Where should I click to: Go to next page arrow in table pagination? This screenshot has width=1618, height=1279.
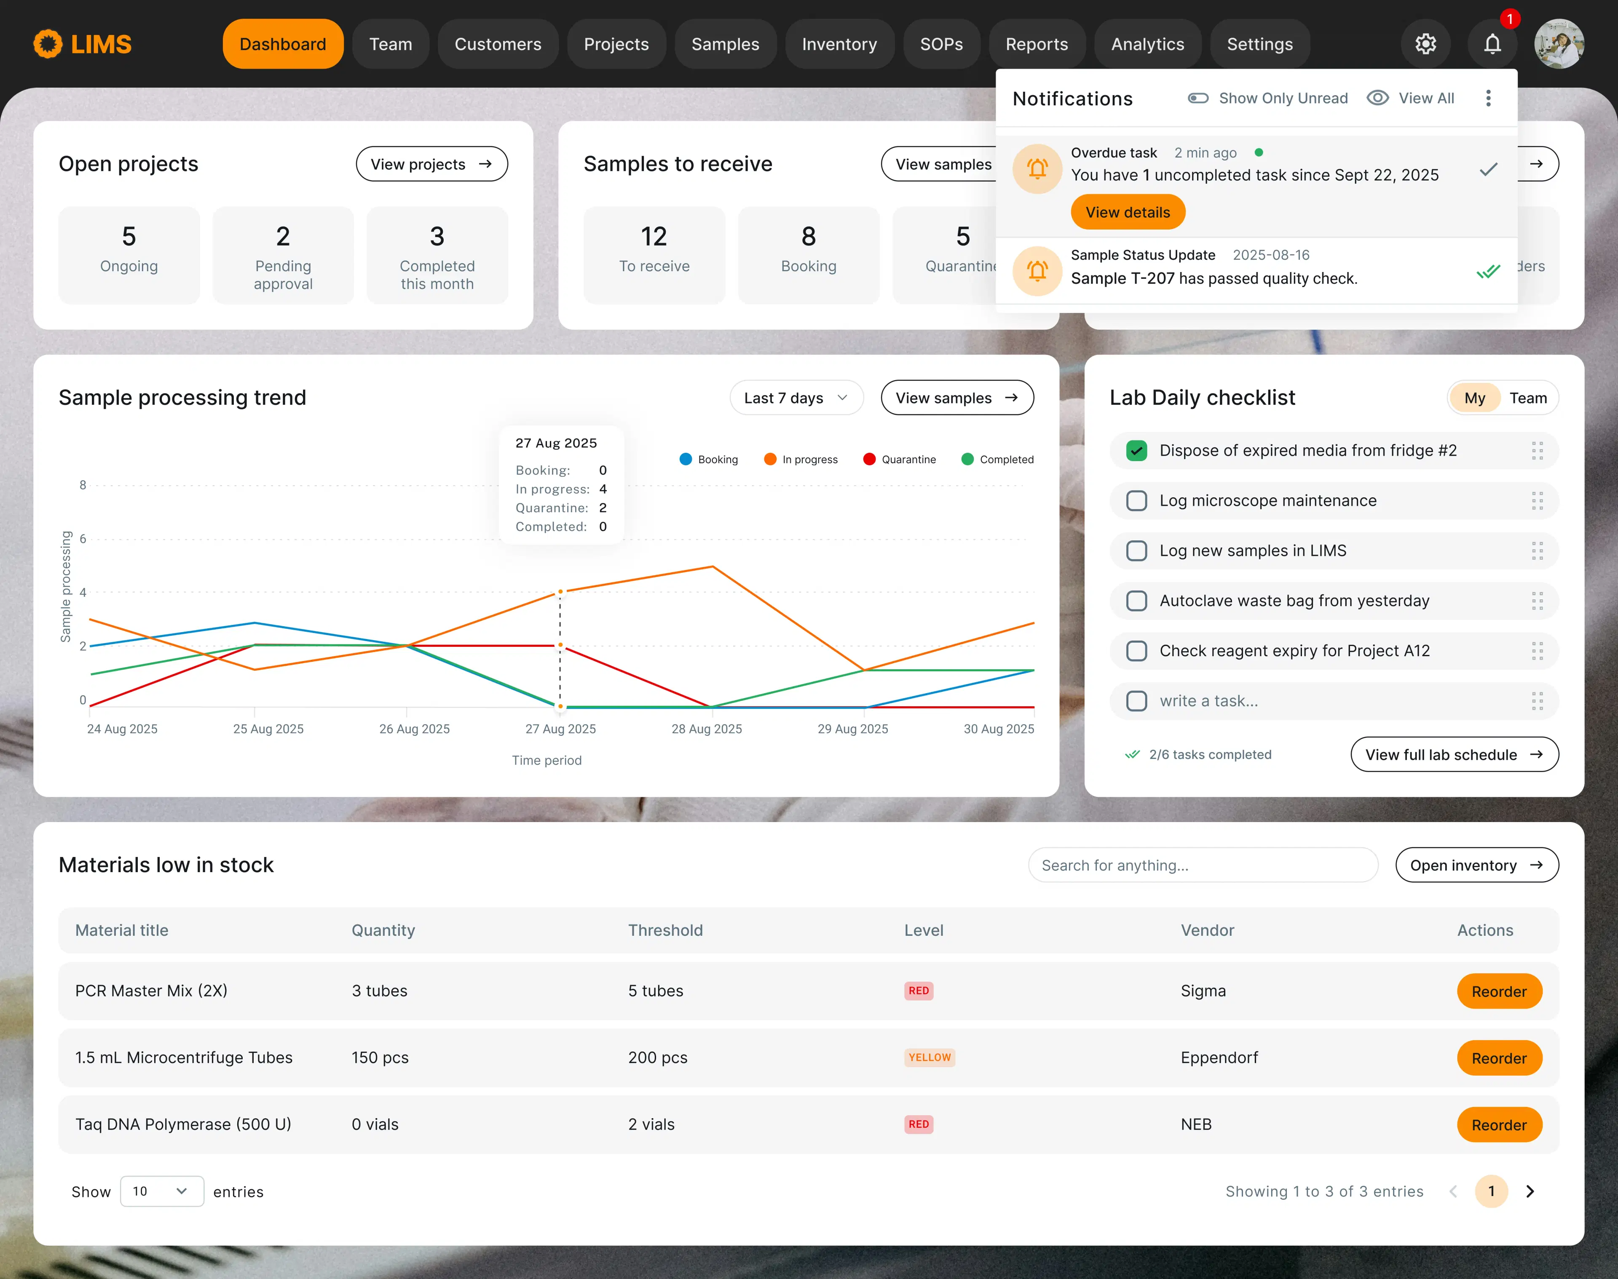tap(1530, 1191)
